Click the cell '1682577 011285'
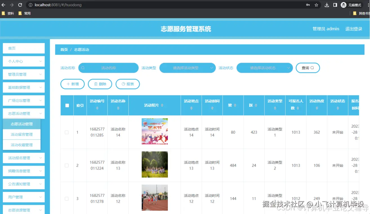 point(97,132)
